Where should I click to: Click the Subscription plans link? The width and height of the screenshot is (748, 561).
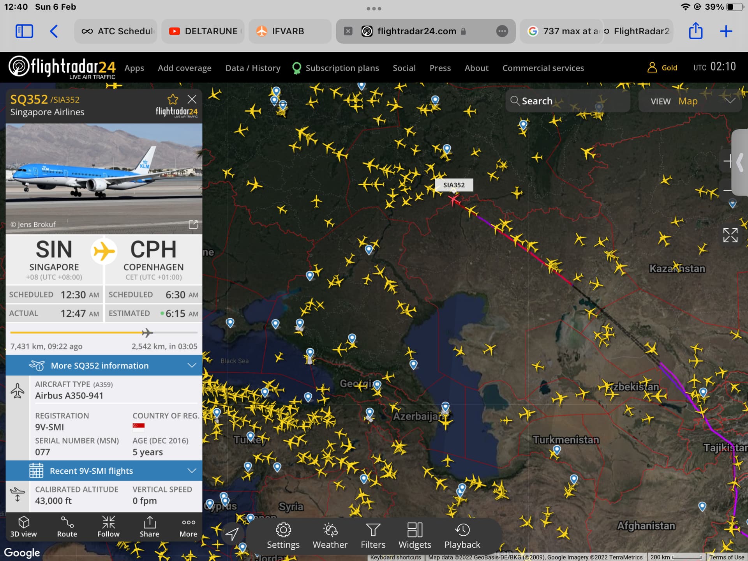tap(342, 68)
